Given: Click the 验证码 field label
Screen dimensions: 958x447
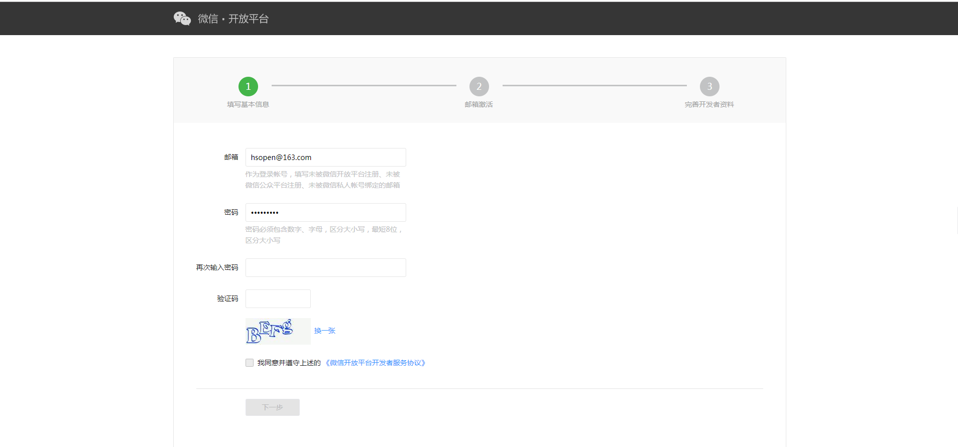Looking at the screenshot, I should pyautogui.click(x=227, y=299).
